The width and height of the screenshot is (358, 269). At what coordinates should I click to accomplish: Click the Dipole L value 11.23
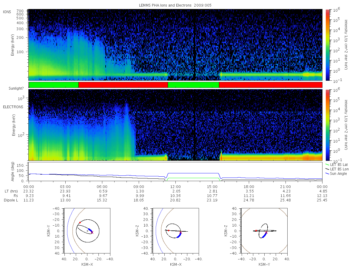[x=29, y=200]
